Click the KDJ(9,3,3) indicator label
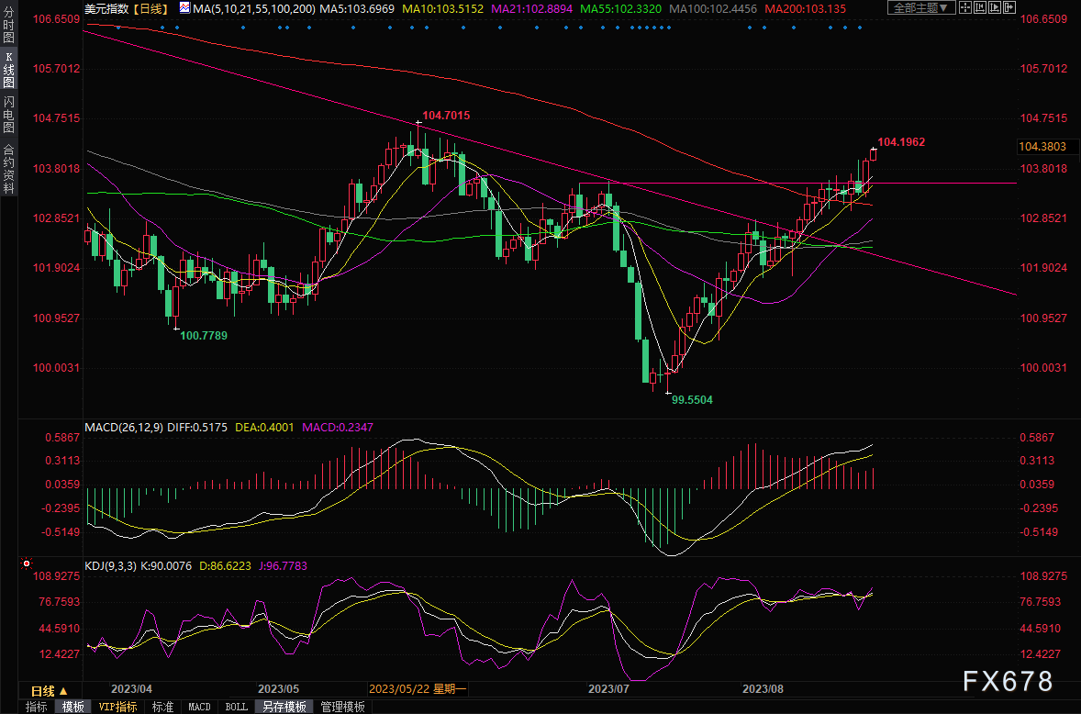The width and height of the screenshot is (1081, 714). (x=110, y=566)
